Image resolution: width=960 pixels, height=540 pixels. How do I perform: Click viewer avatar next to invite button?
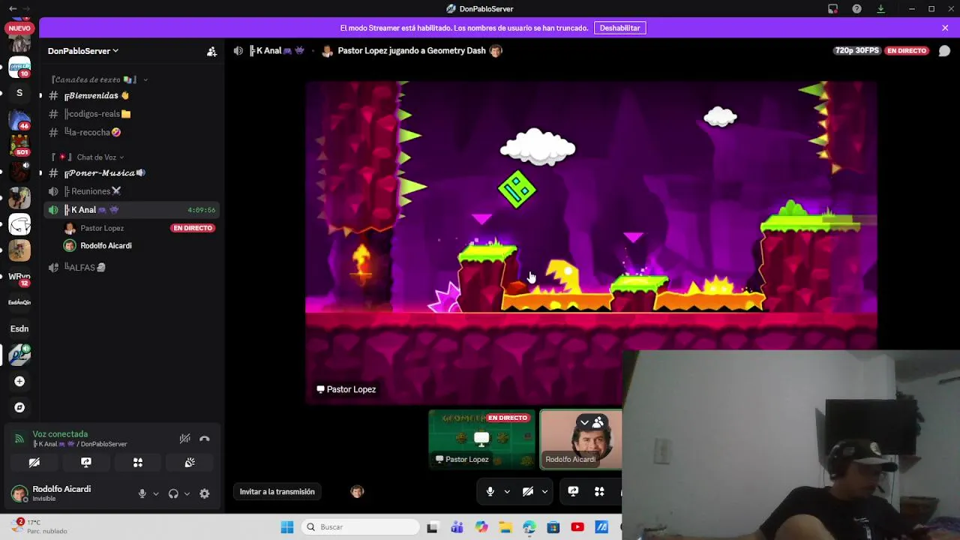(357, 492)
